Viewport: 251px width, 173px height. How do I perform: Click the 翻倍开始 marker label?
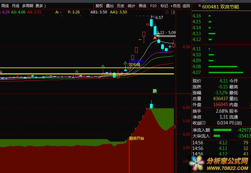[x=137, y=138]
